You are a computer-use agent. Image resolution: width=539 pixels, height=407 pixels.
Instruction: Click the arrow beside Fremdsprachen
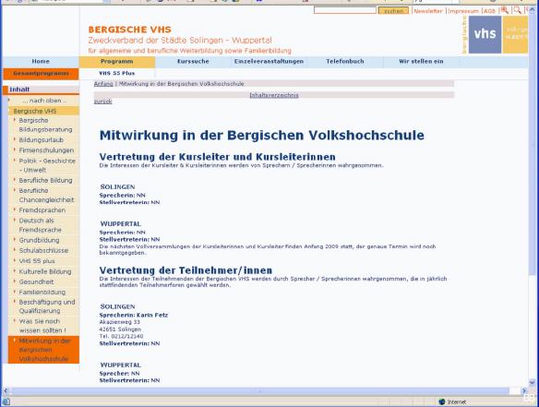coord(15,209)
